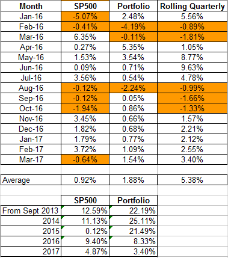Select the Oct-16 Rolling Quarterly cell -1.33%

(x=193, y=108)
